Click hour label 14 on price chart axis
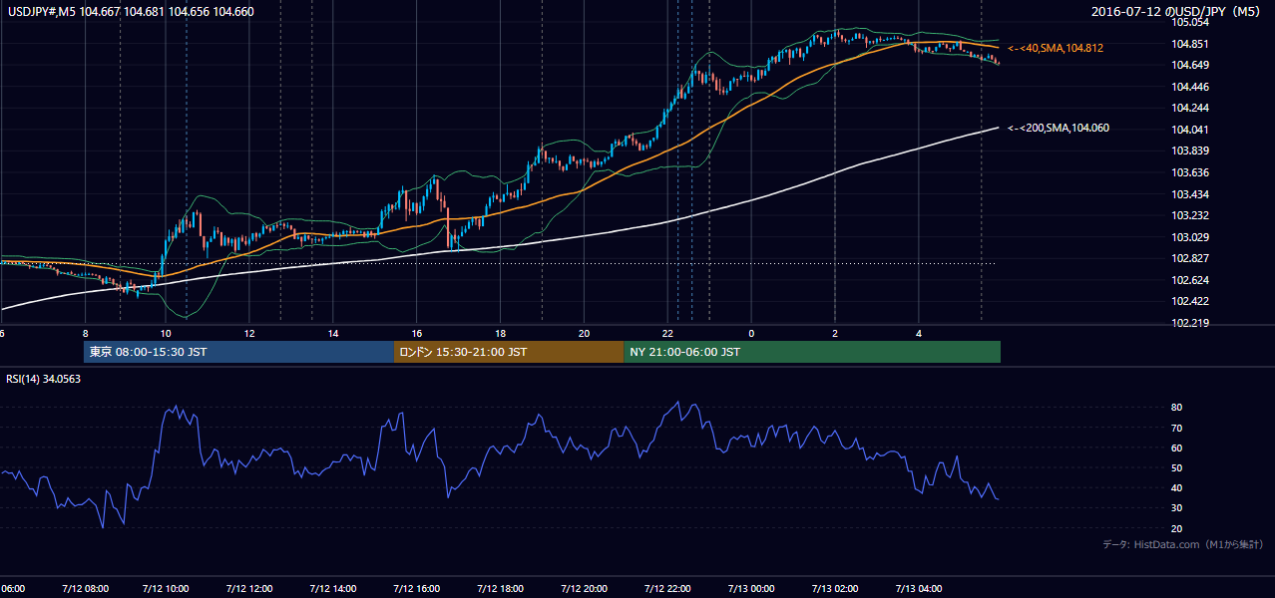 click(x=333, y=333)
